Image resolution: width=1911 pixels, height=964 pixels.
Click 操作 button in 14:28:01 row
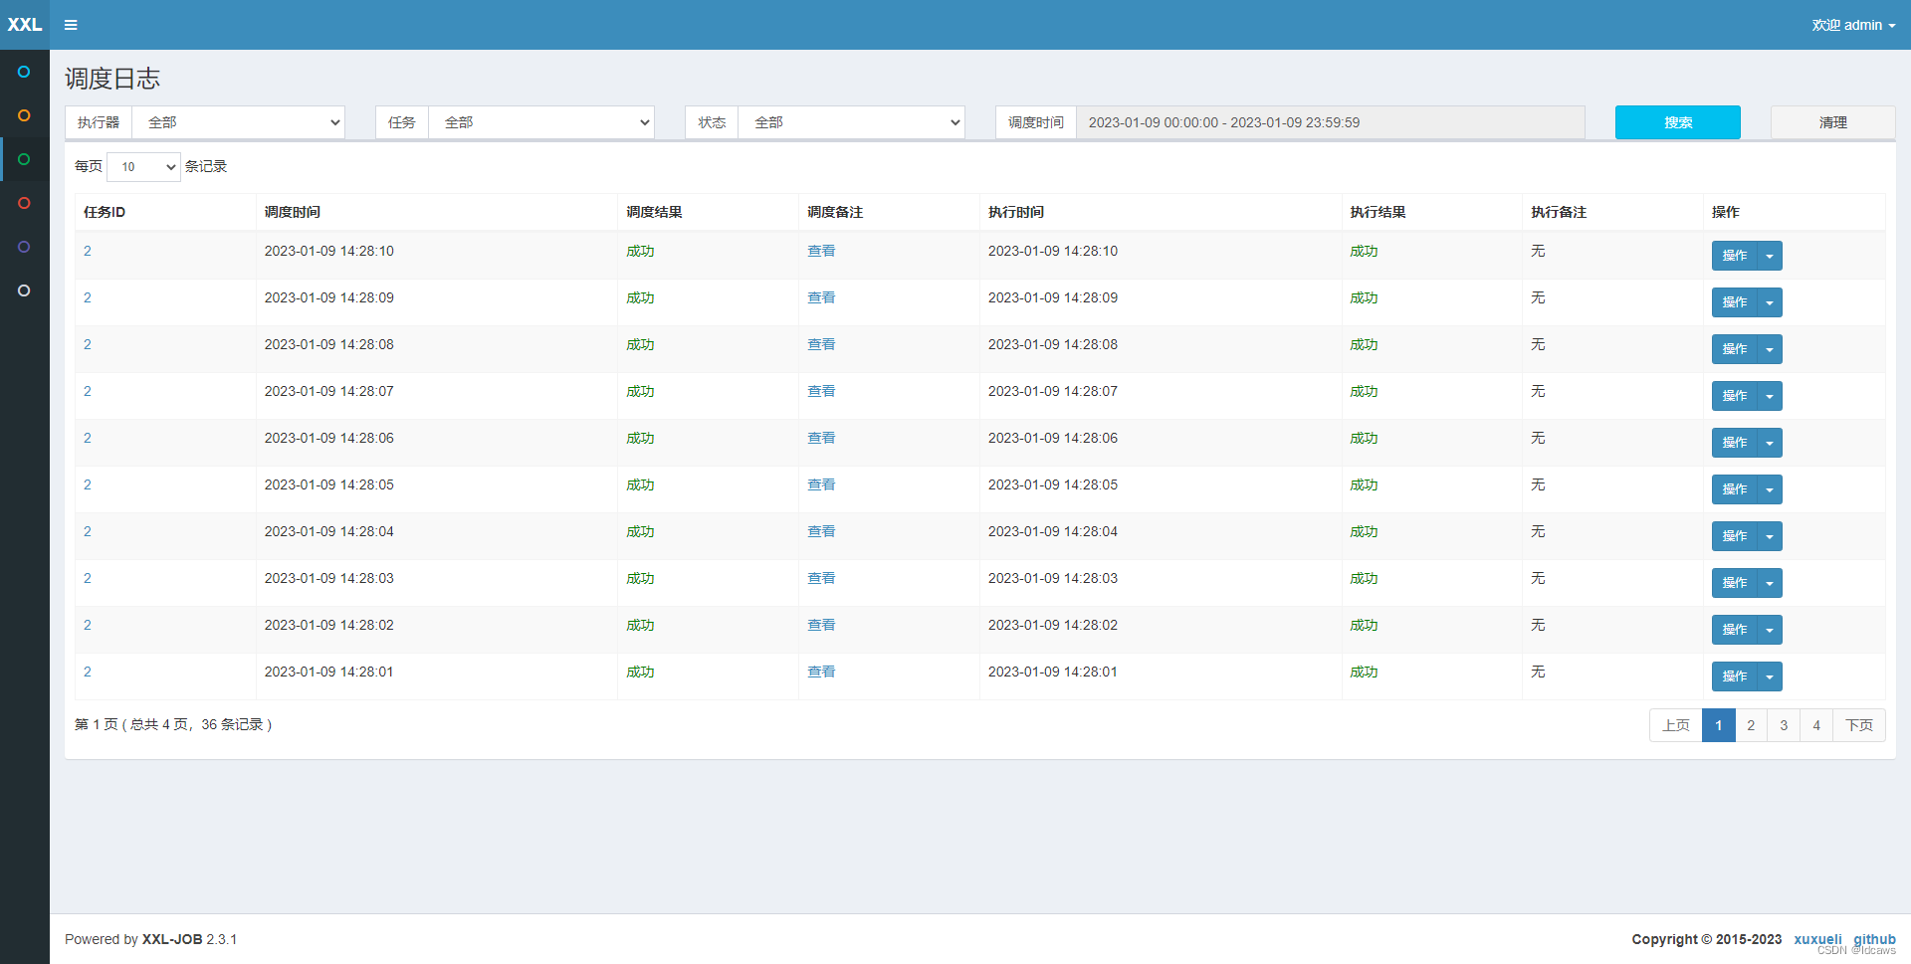click(1735, 676)
